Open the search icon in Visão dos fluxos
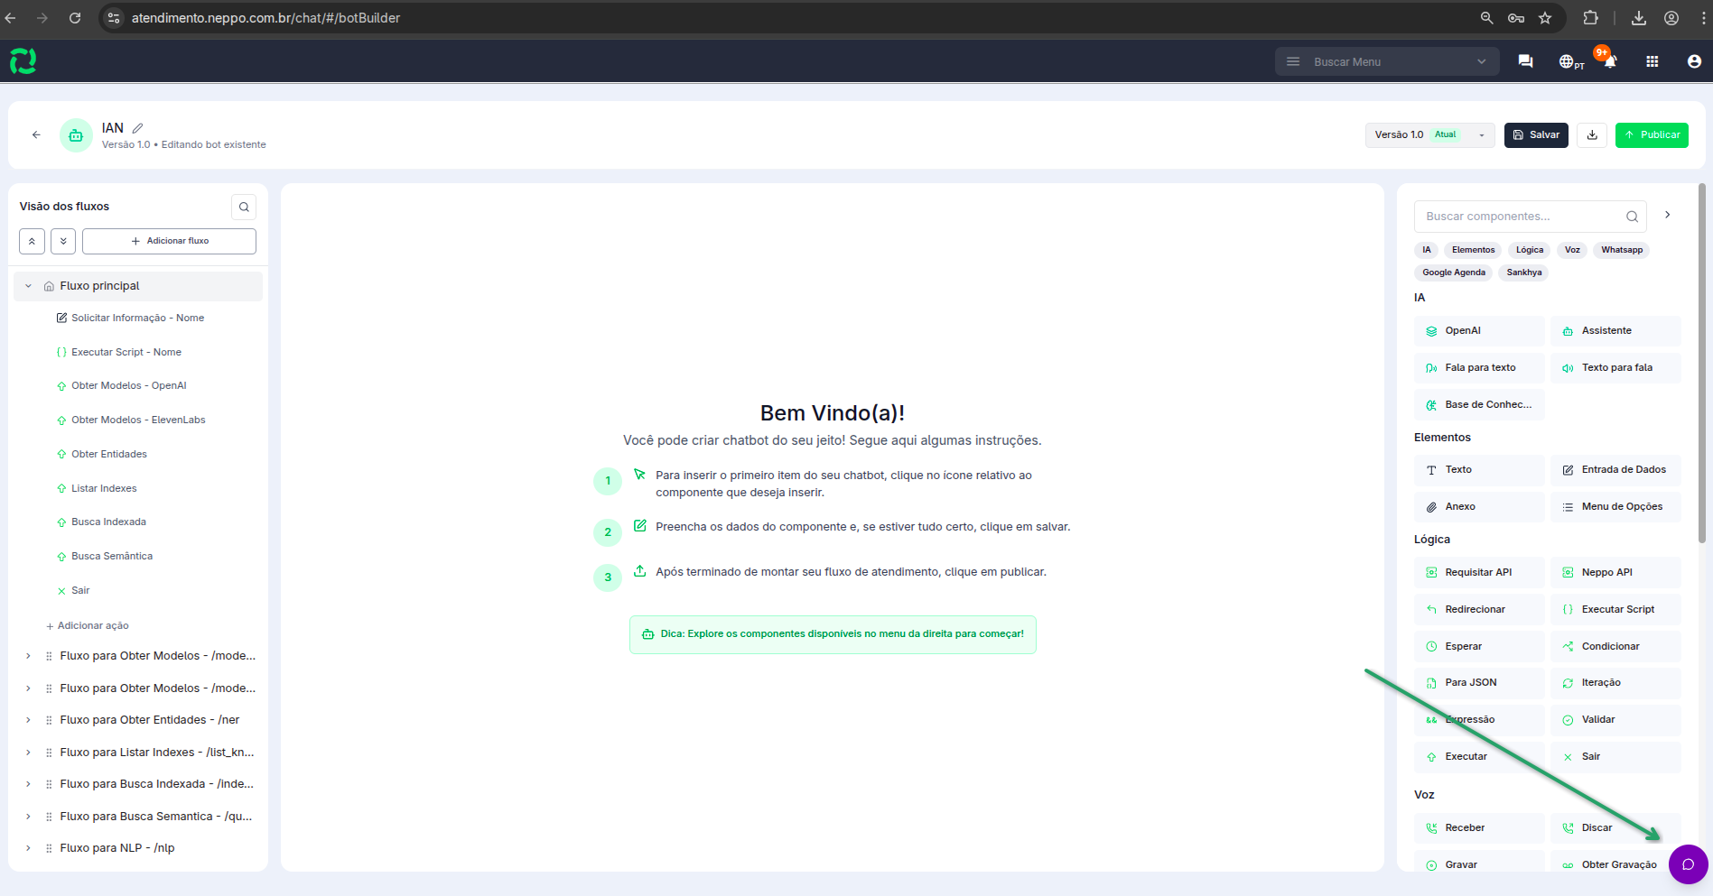 coord(244,207)
